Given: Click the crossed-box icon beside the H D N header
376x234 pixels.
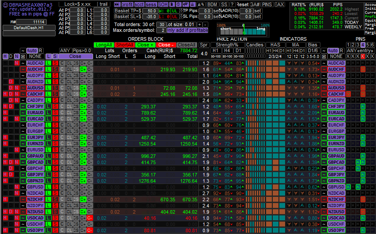Looking at the screenshot, I should coord(23,56).
